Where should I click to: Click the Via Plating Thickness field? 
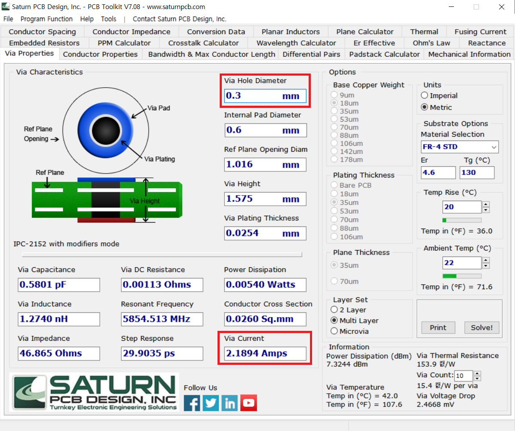[265, 233]
